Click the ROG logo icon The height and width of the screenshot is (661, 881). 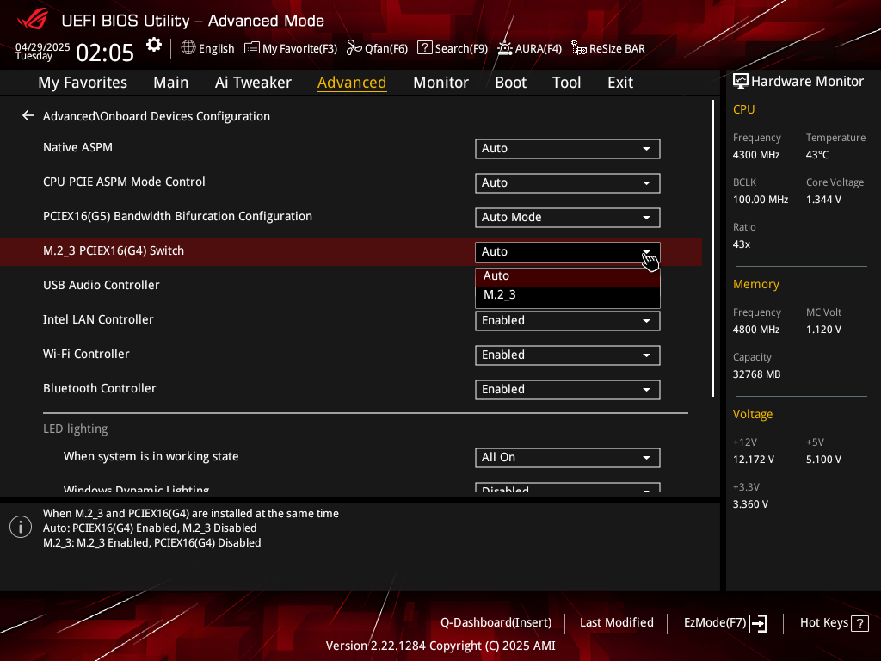click(x=33, y=21)
